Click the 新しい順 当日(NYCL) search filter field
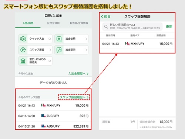Viewport: 185px width, 139px height. coord(132,27)
